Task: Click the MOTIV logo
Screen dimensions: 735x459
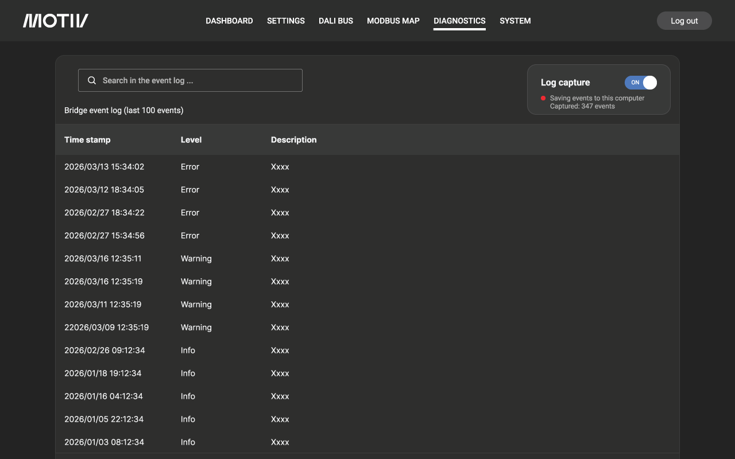Action: [x=56, y=21]
